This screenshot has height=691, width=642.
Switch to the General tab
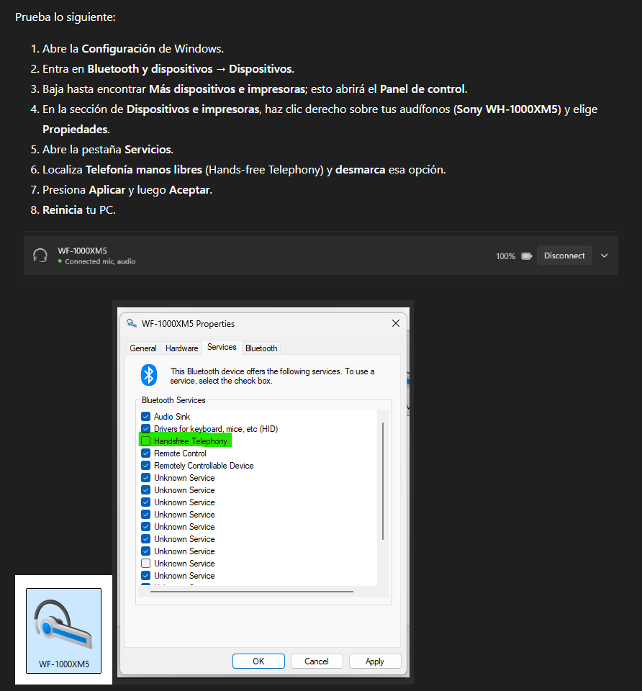point(143,348)
